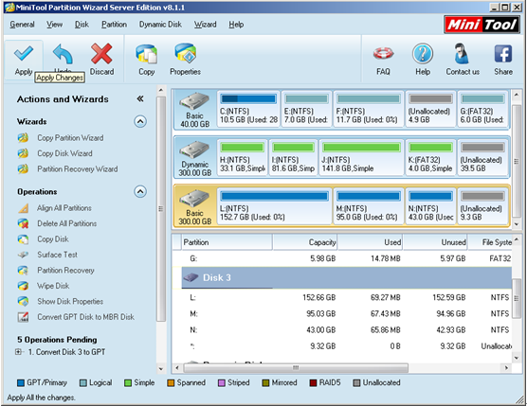The width and height of the screenshot is (527, 406).
Task: Click the Contact us icon
Action: [463, 54]
